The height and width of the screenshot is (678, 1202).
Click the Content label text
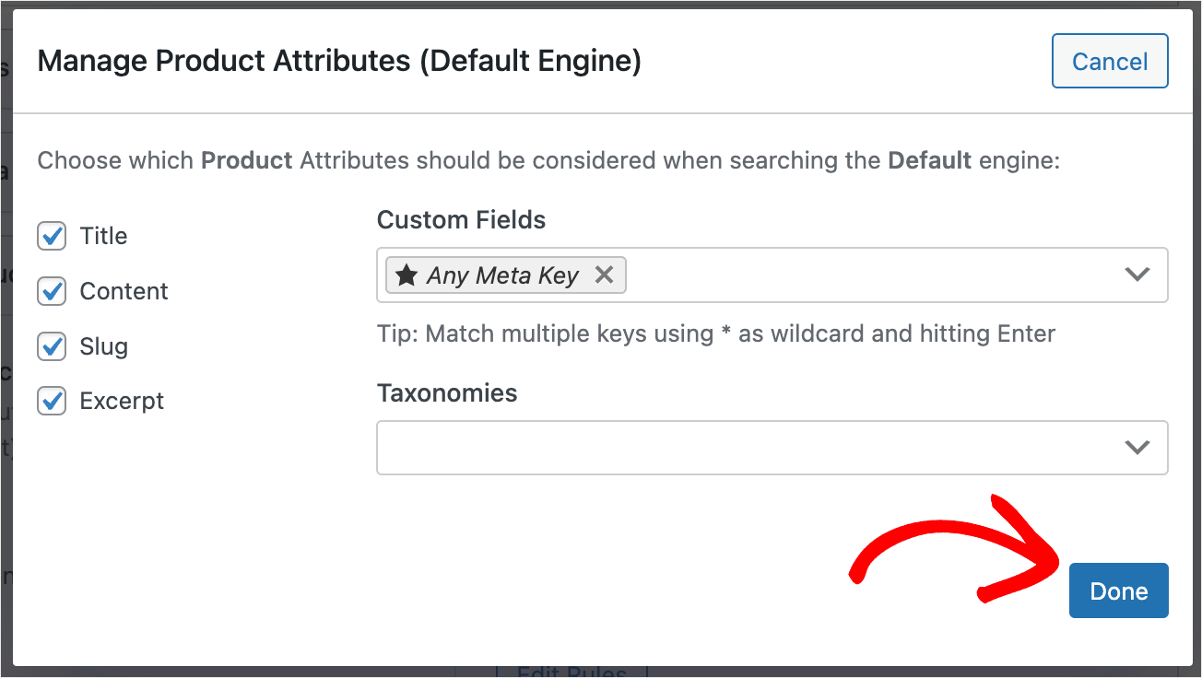click(x=124, y=291)
